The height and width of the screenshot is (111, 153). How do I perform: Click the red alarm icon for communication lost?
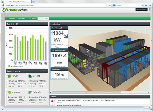52,101
